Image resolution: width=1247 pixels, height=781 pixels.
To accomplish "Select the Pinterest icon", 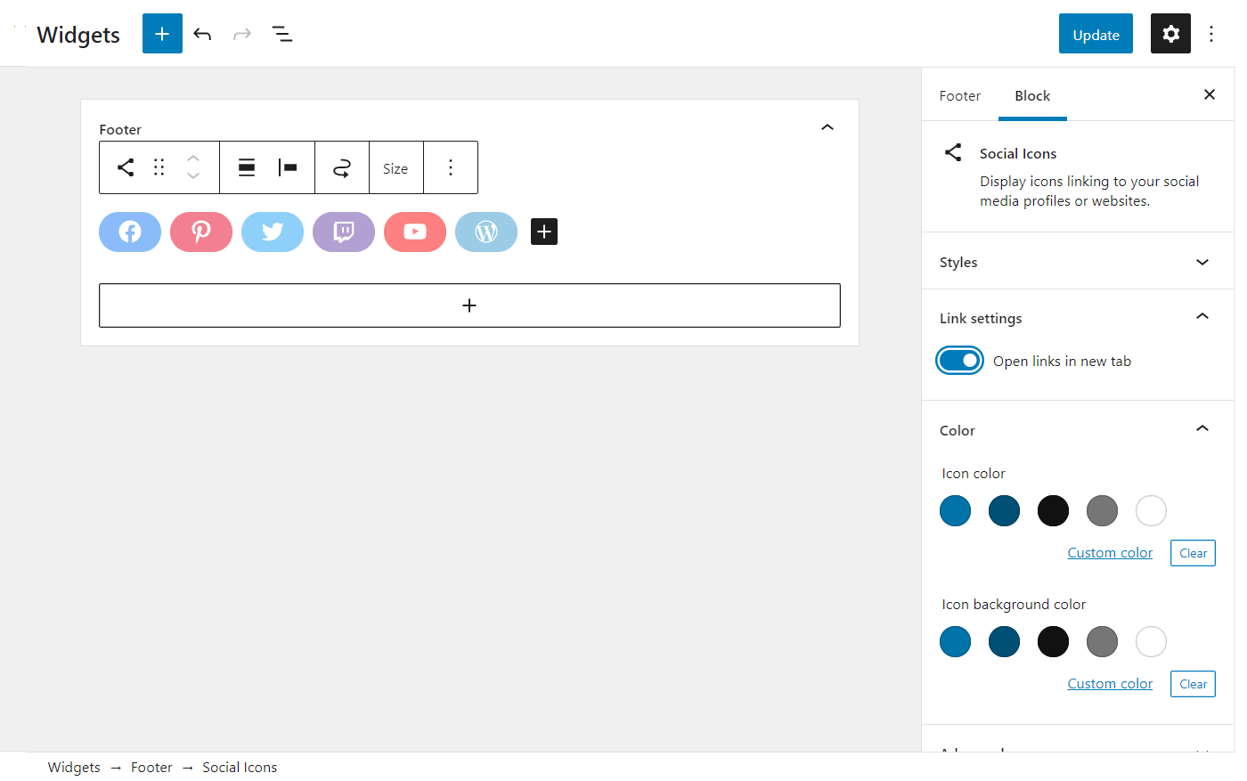I will (x=201, y=232).
